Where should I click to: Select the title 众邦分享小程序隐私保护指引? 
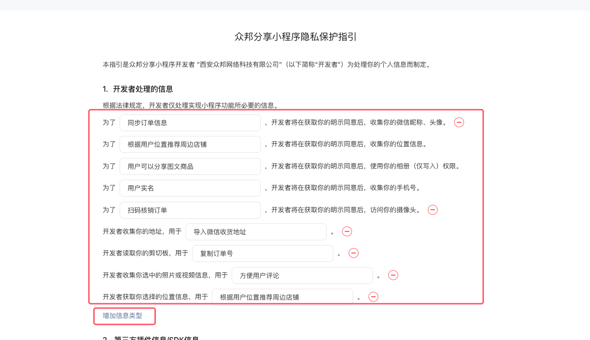click(295, 37)
